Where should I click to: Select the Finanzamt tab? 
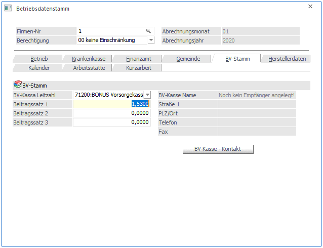point(137,59)
